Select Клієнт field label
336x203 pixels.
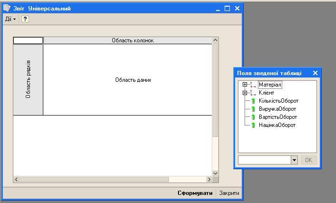tap(267, 93)
